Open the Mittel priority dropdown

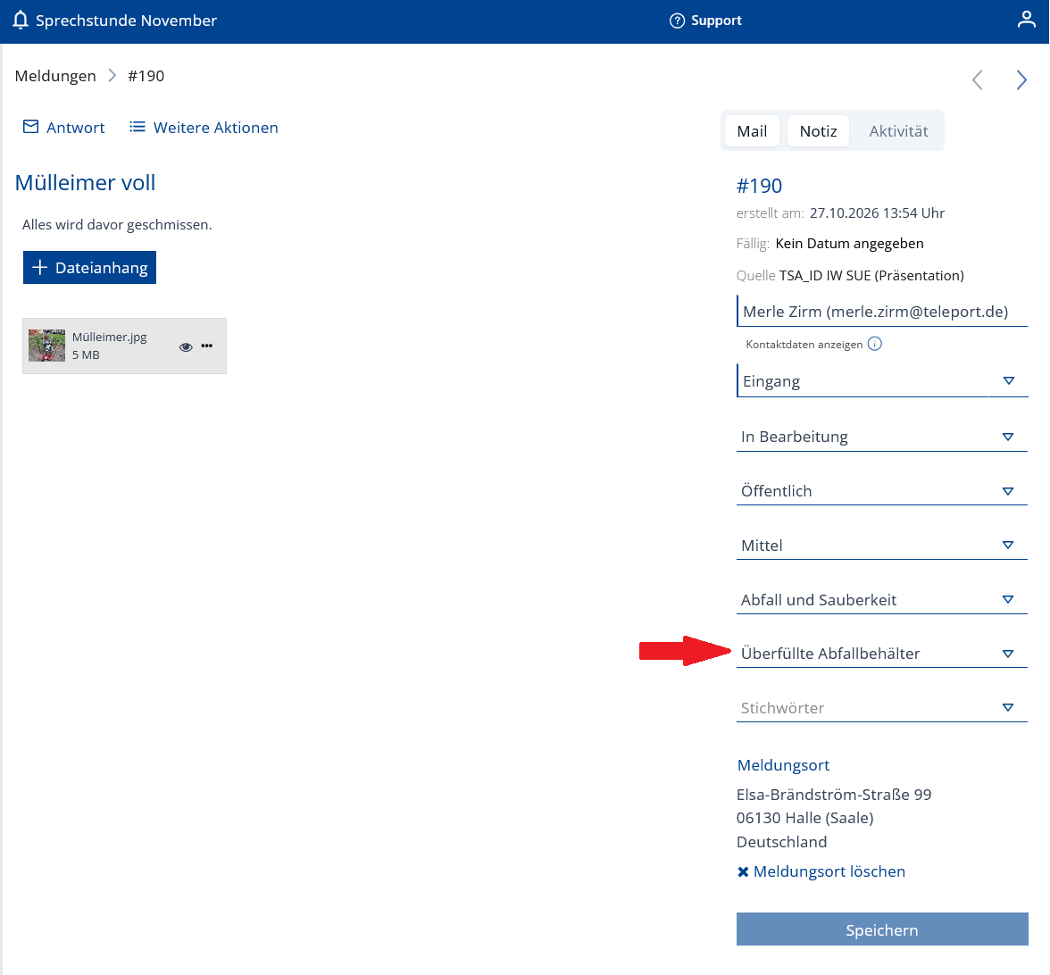(x=882, y=545)
